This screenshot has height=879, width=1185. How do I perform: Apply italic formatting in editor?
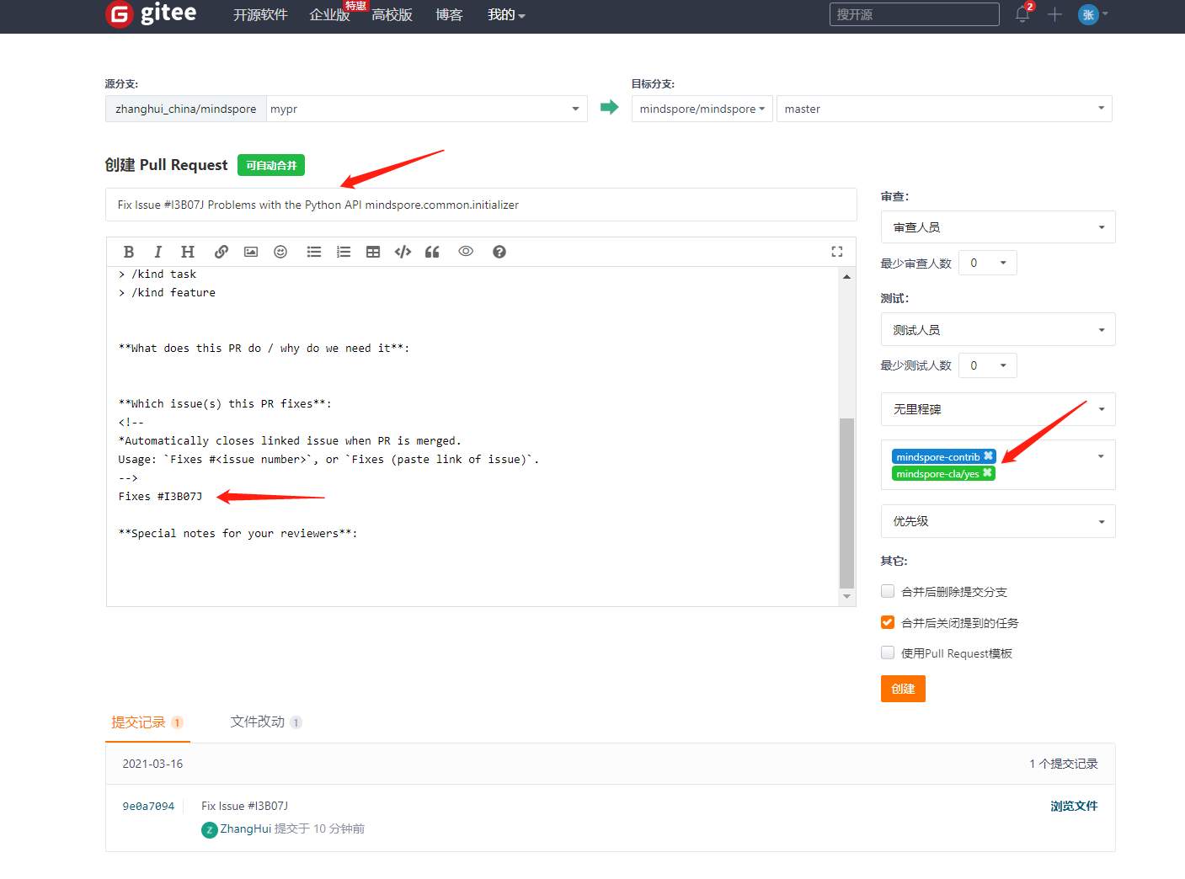click(x=157, y=252)
